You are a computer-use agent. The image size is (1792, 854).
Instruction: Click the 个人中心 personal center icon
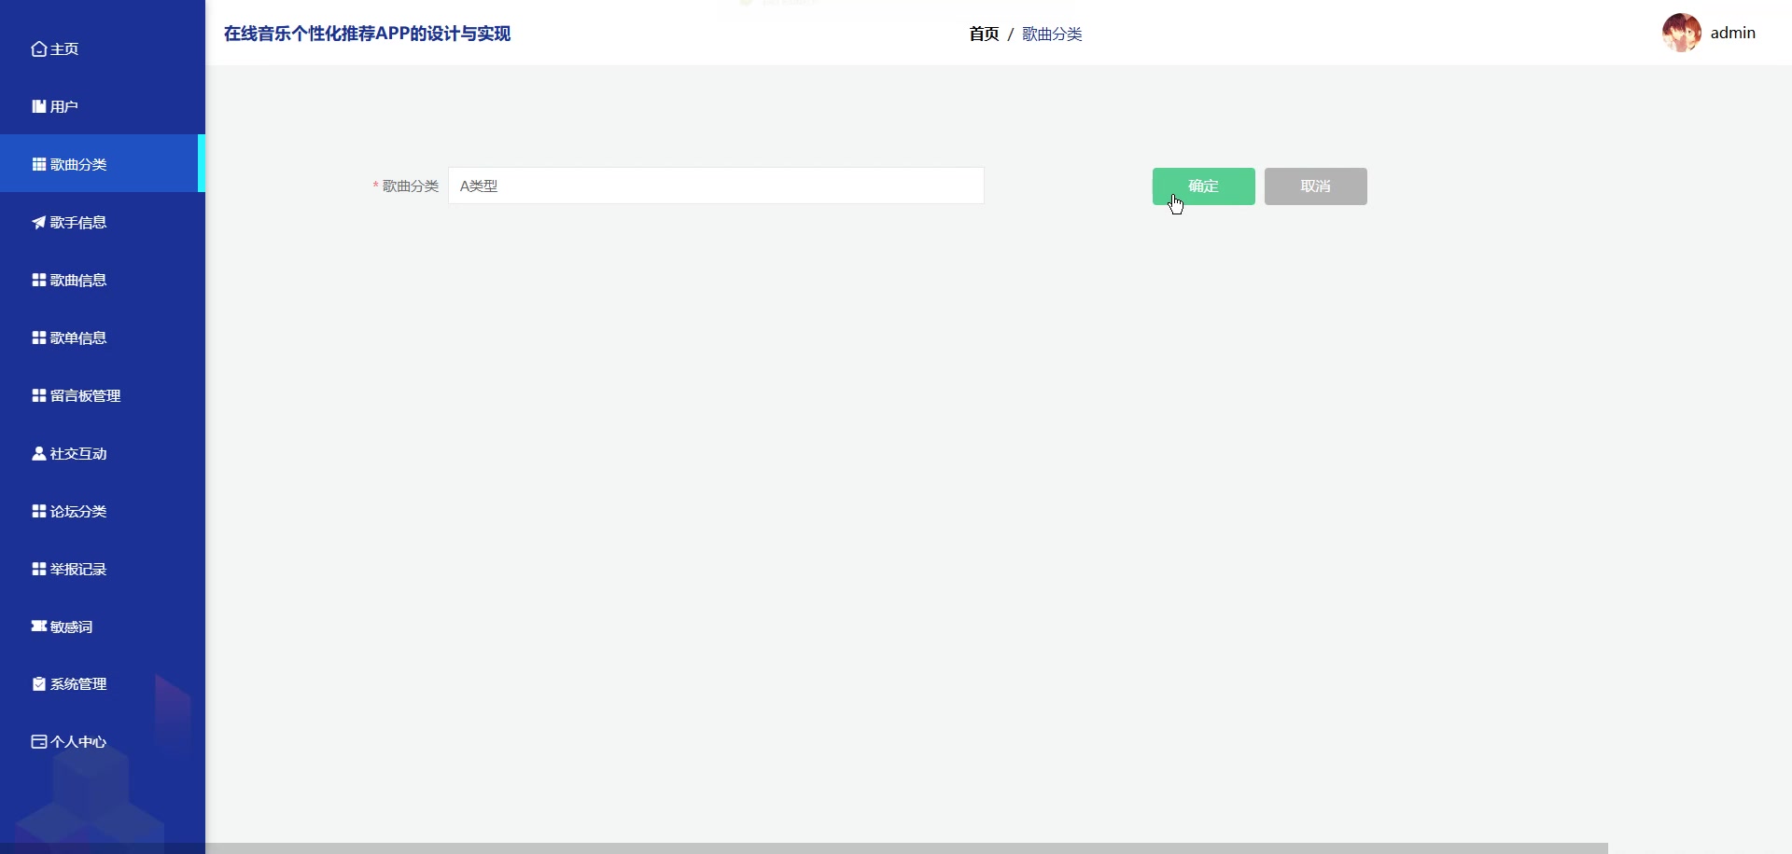(x=38, y=741)
